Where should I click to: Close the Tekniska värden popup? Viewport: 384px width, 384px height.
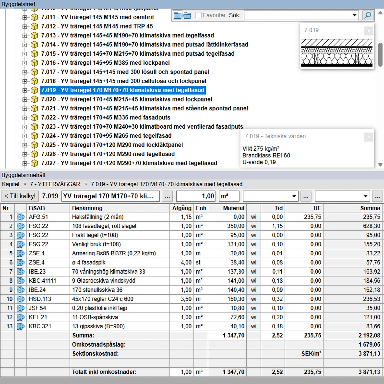point(369,137)
